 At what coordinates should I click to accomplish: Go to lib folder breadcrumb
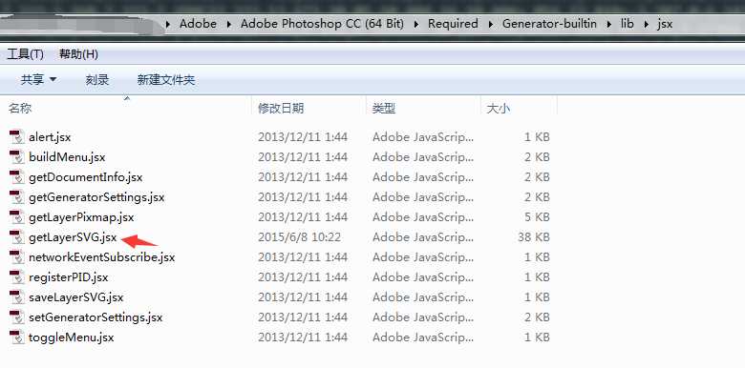tap(628, 23)
